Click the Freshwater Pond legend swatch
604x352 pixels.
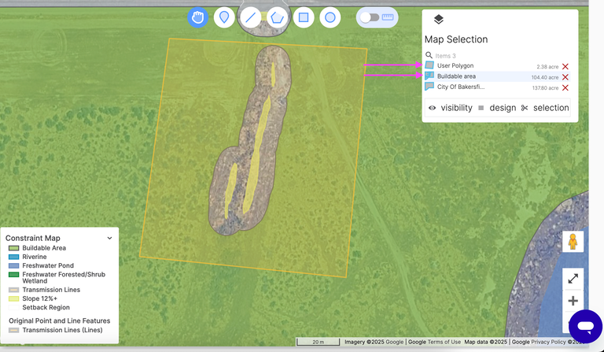tap(13, 265)
